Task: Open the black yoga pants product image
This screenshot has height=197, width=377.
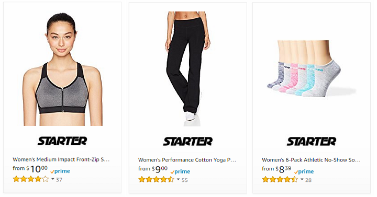Action: pyautogui.click(x=187, y=69)
